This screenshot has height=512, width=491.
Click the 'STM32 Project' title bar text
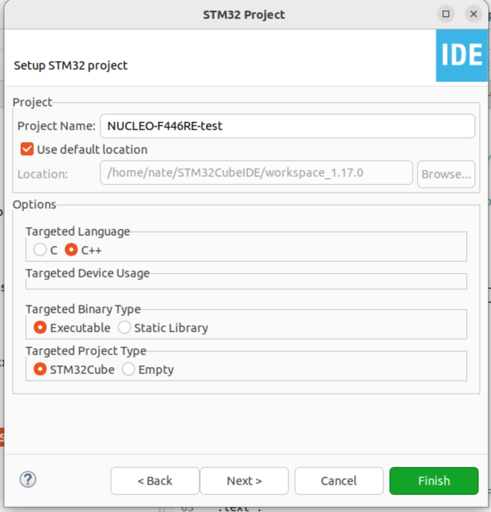244,15
